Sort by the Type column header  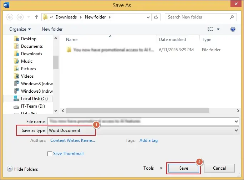[207, 40]
